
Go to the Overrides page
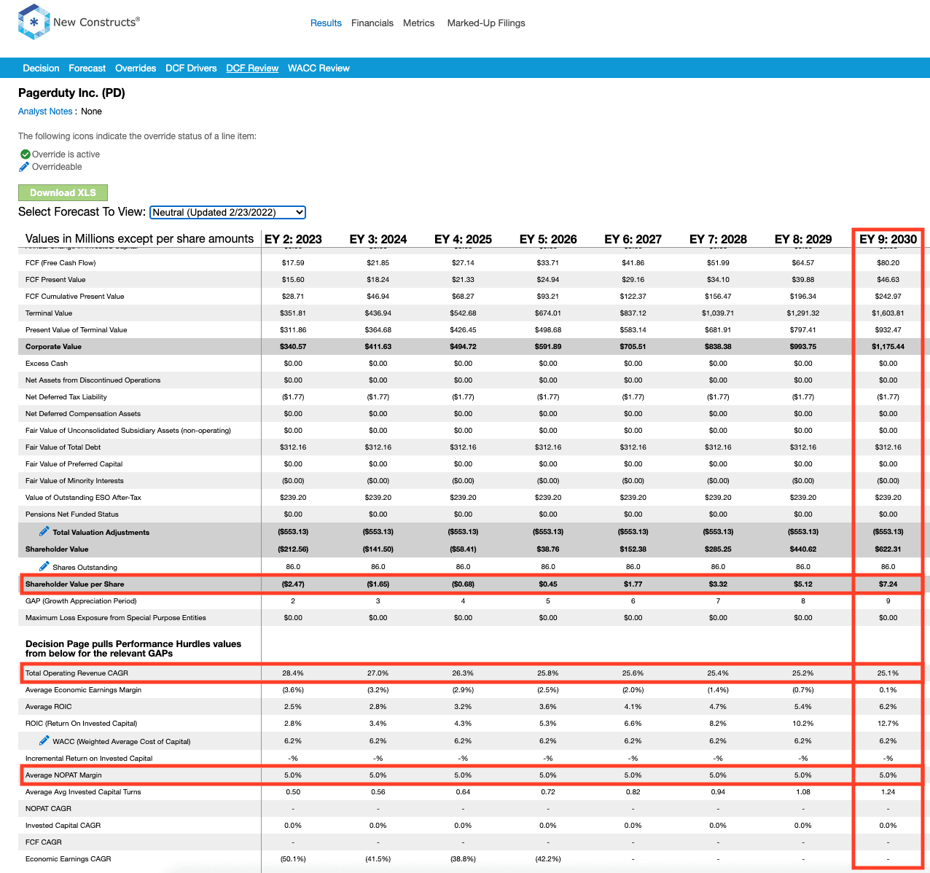(x=136, y=68)
